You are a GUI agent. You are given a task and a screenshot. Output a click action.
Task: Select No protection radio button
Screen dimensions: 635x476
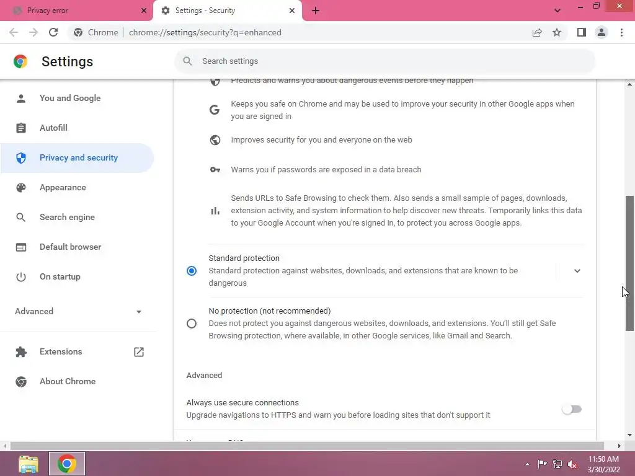click(192, 324)
